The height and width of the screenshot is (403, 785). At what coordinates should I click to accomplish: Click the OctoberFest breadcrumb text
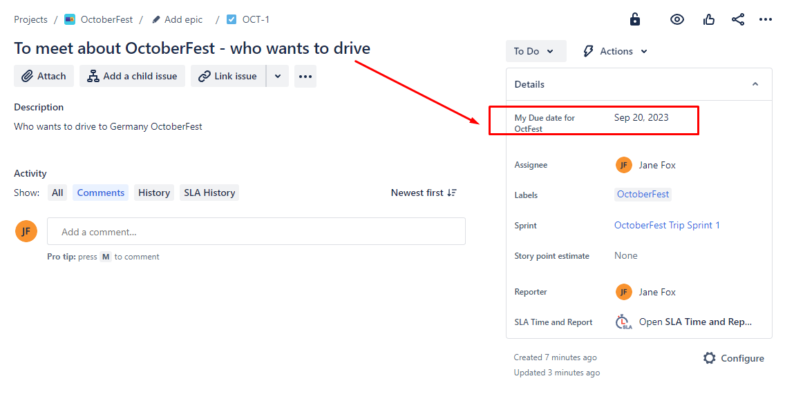point(106,19)
